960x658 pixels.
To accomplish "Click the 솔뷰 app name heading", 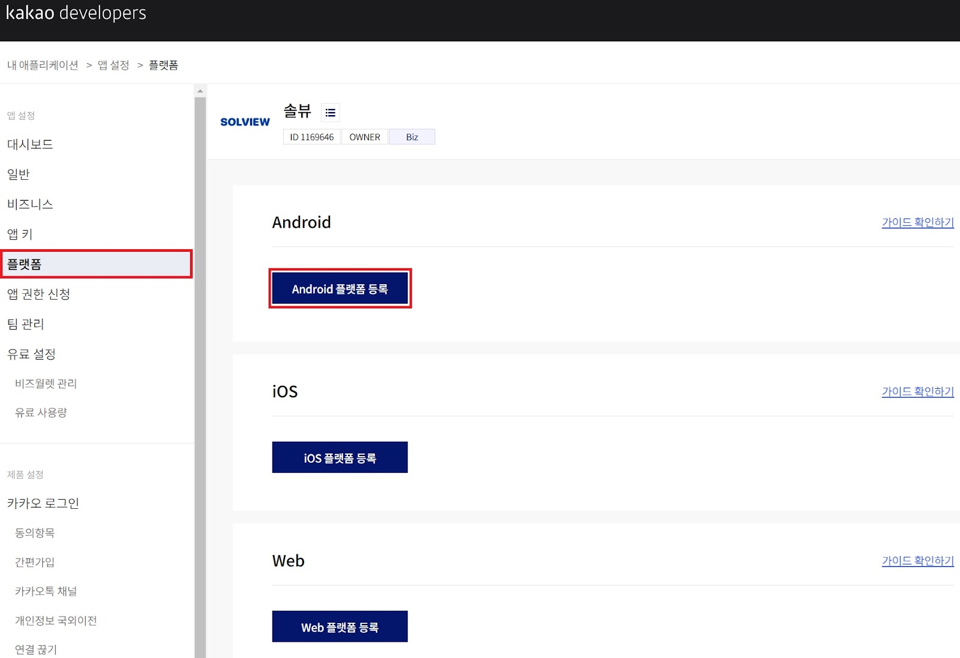I will (297, 111).
